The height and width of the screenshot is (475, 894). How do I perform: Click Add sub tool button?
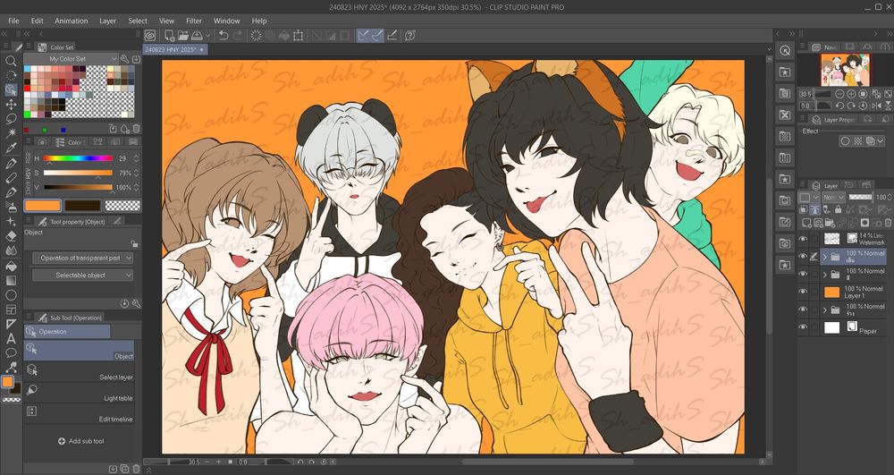click(x=81, y=441)
